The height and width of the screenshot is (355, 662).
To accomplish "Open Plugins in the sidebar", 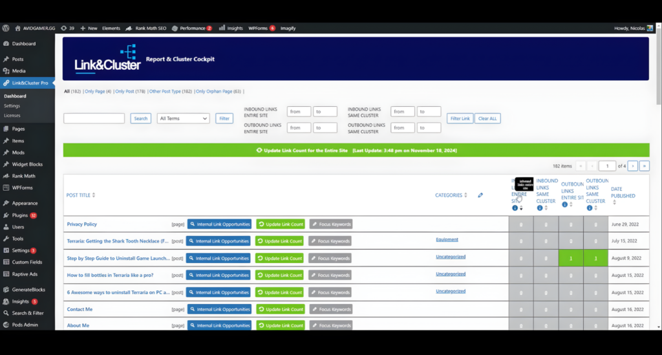I will point(19,215).
